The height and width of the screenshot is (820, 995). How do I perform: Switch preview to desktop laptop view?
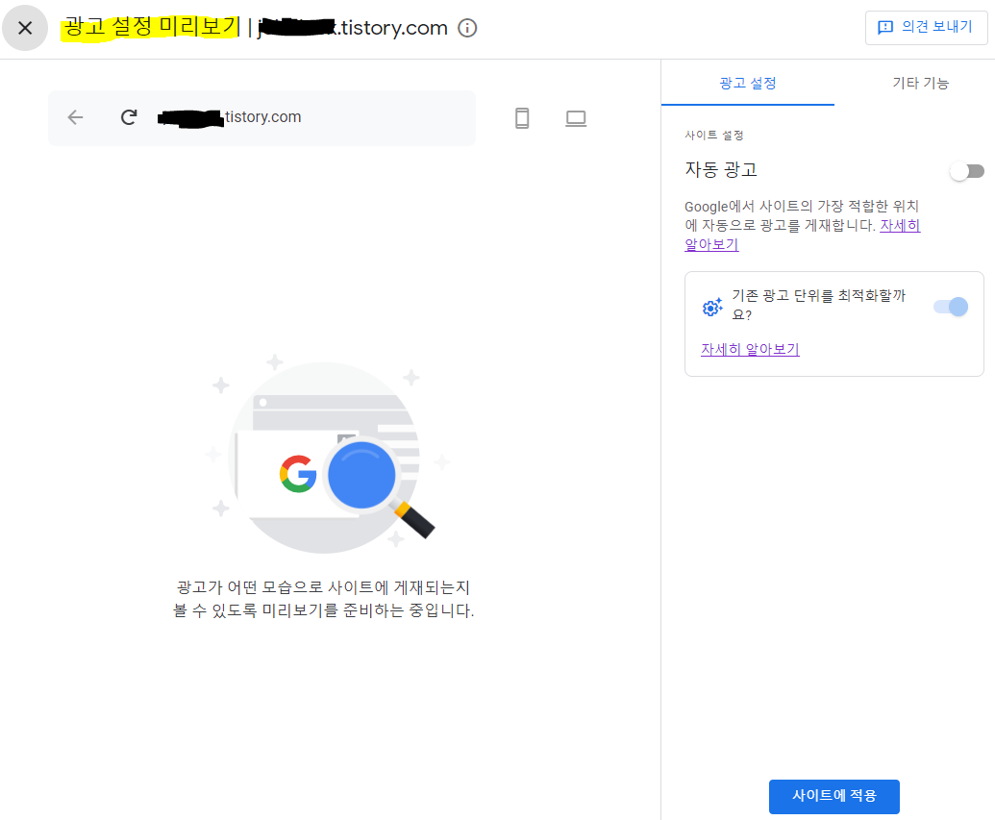(576, 118)
